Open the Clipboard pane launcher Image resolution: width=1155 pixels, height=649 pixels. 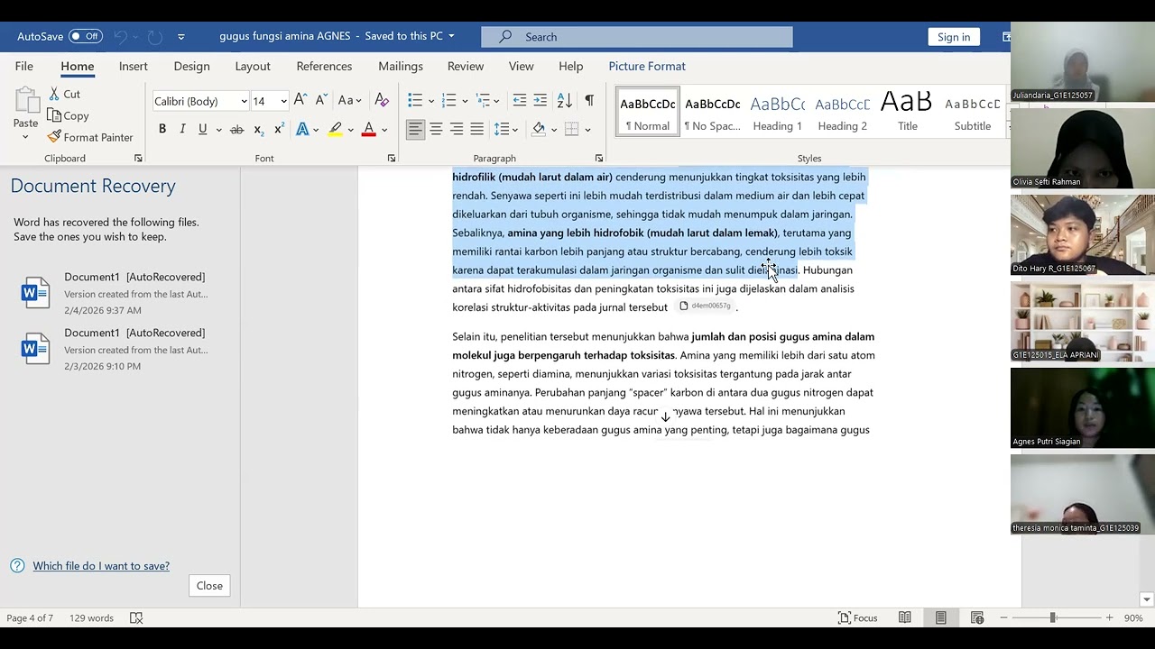[x=138, y=159]
